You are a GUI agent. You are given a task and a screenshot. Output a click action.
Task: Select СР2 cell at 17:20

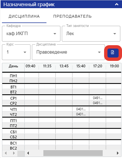click(97, 103)
